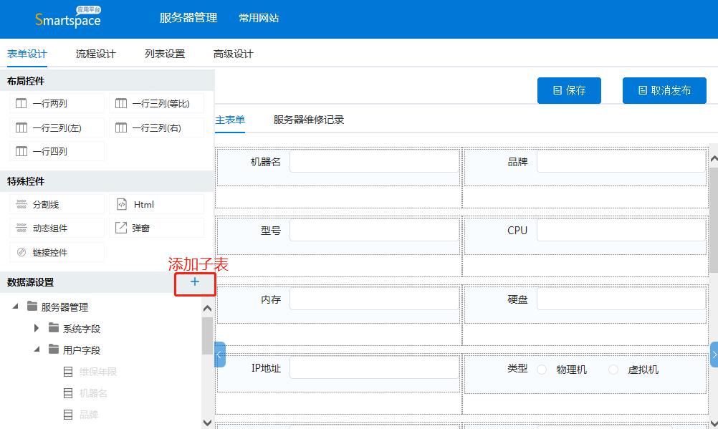Viewport: 718px width, 429px height.
Task: Select the 品牌 field in tree
Action: (88, 415)
